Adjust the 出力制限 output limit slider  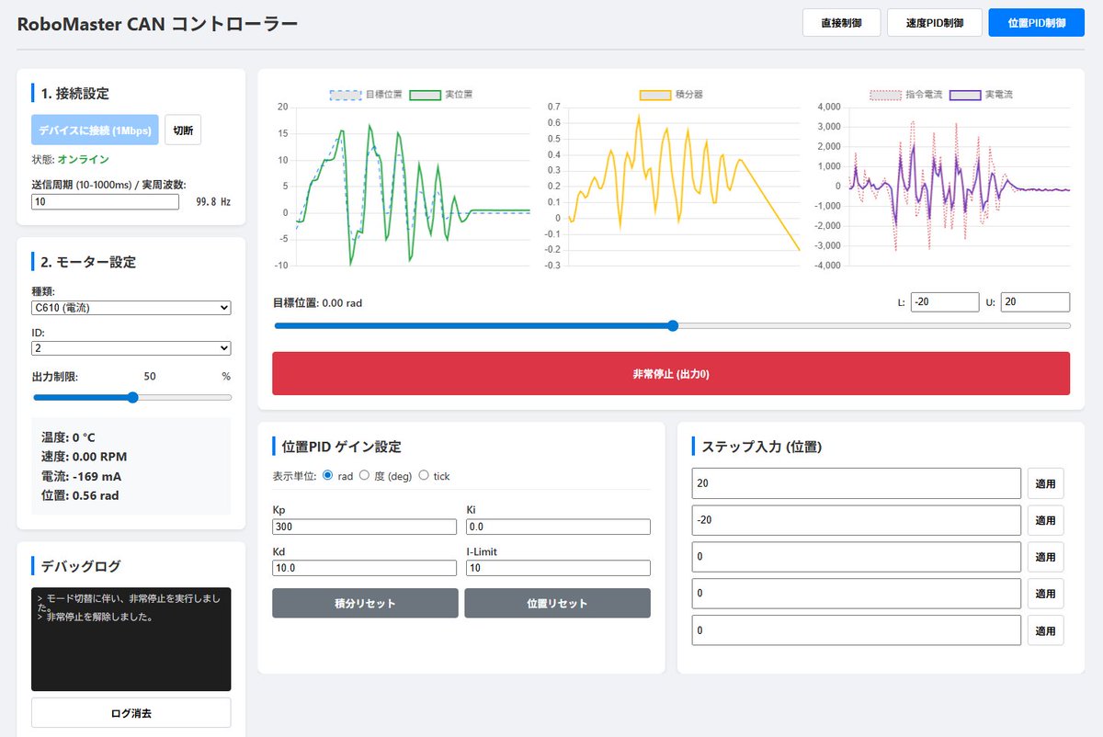pos(132,398)
